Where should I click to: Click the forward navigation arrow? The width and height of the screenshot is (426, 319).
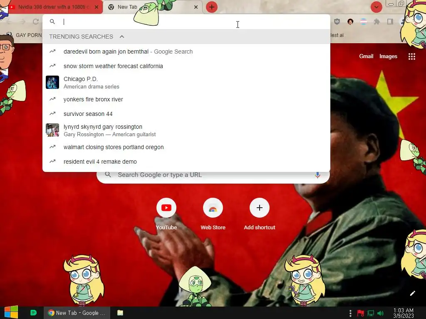point(22,22)
